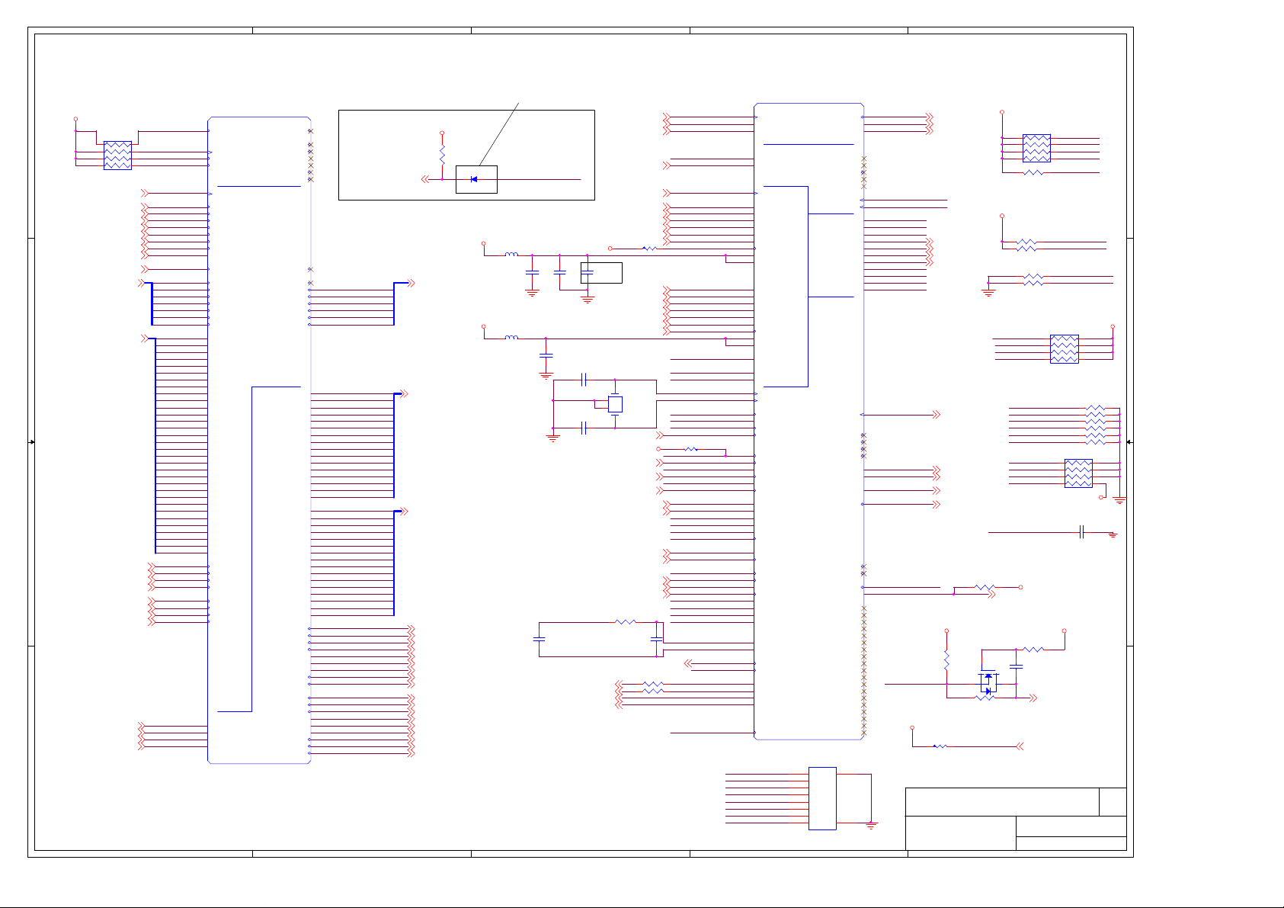Select the capacitor below the crystal
Screen dimensions: 1284x908
(x=584, y=428)
